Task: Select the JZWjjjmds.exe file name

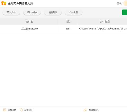Action: click(x=29, y=29)
